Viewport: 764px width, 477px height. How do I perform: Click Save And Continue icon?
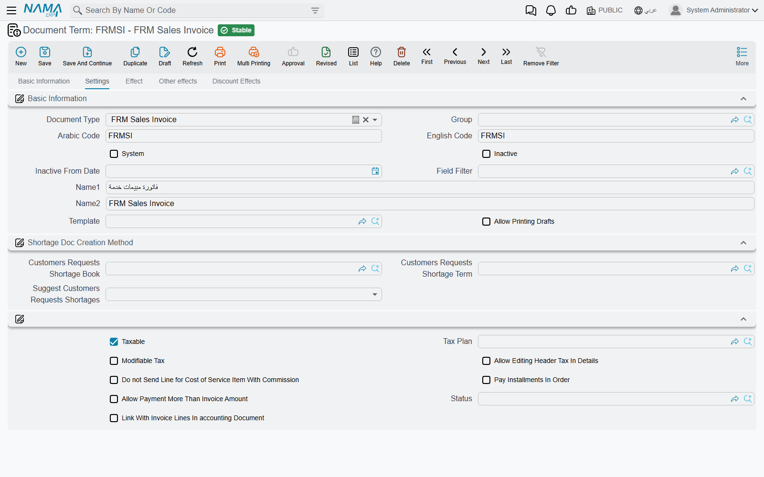click(x=87, y=52)
